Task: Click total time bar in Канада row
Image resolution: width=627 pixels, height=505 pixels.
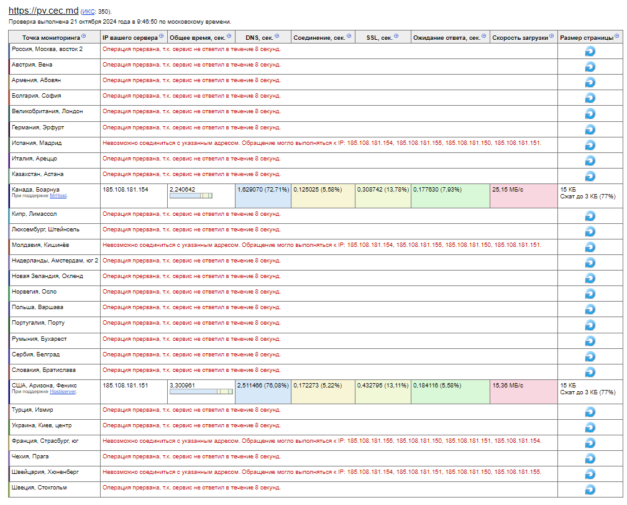Action: point(191,196)
